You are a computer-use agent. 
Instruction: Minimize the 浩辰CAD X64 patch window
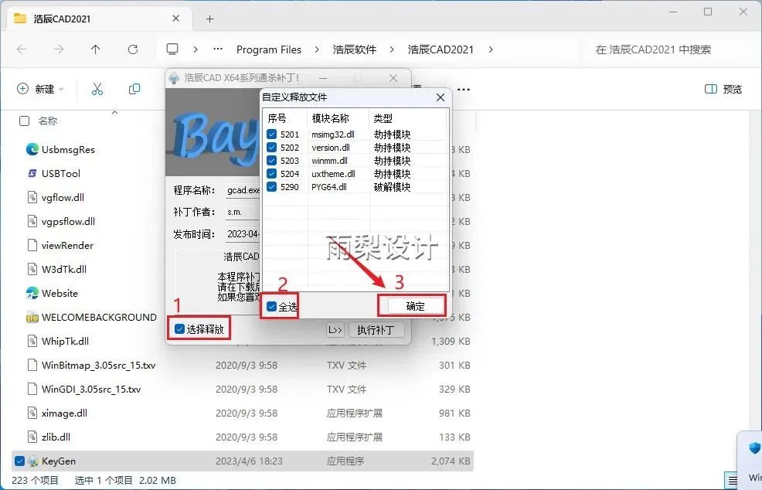tap(323, 78)
